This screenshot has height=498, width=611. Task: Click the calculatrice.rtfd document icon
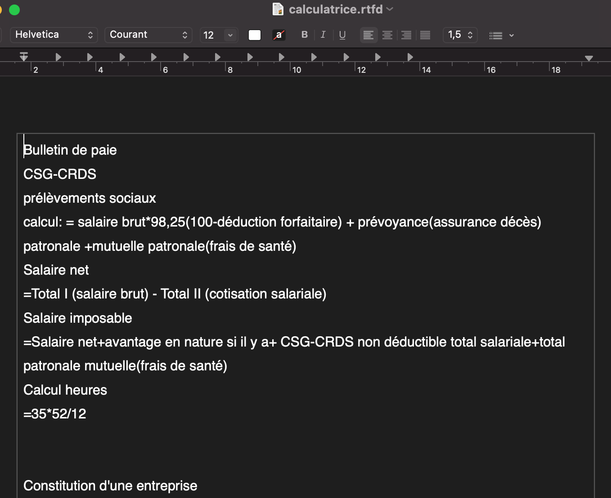278,9
